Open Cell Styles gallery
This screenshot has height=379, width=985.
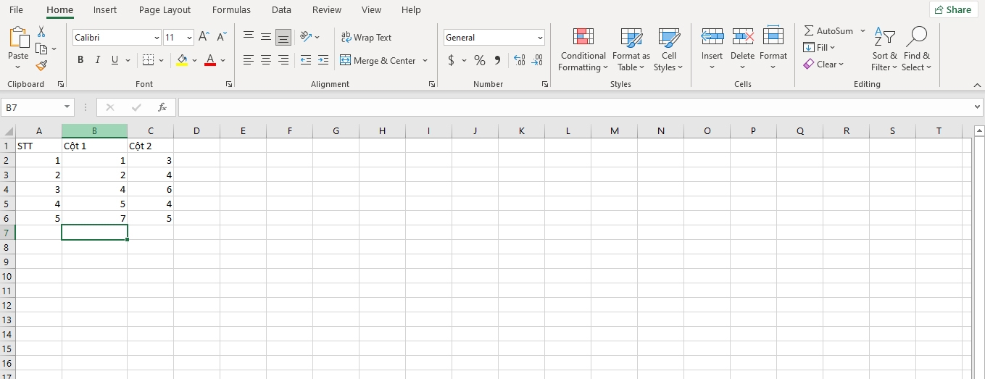coord(668,50)
